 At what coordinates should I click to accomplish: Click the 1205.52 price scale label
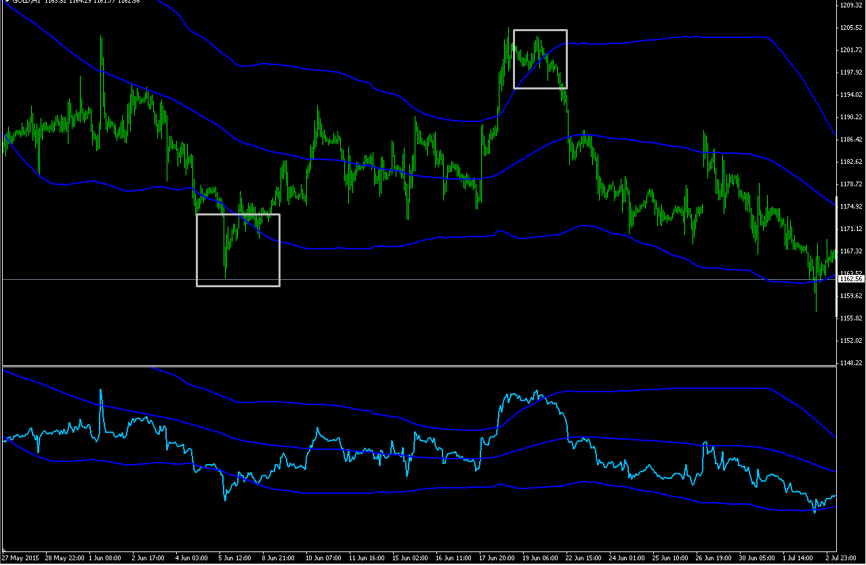point(850,28)
